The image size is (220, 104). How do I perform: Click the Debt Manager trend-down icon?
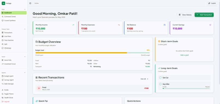pos(2,84)
